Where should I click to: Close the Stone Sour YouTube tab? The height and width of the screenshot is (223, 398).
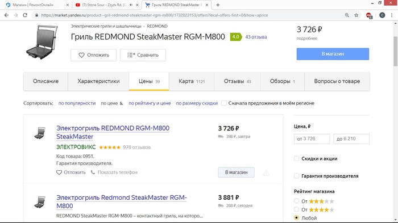click(x=137, y=5)
